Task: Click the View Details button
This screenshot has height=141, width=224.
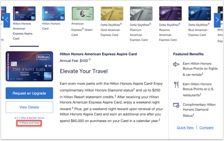Action: (29, 107)
